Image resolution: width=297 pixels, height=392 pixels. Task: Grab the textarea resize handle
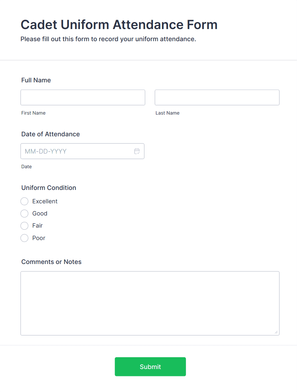pos(276,332)
